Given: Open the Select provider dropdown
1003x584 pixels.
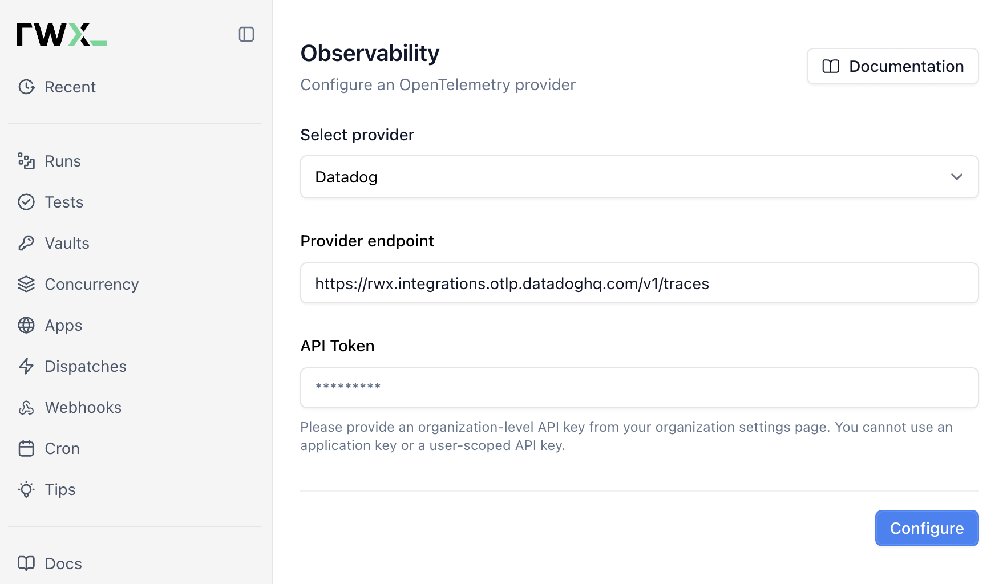Looking at the screenshot, I should tap(639, 177).
